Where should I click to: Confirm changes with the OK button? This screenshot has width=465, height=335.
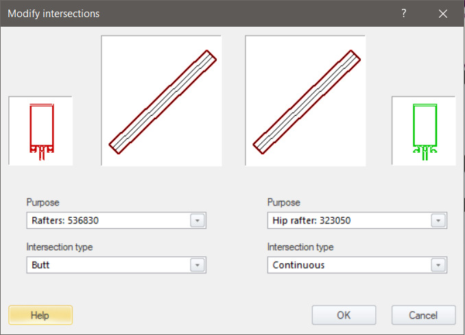pos(344,315)
